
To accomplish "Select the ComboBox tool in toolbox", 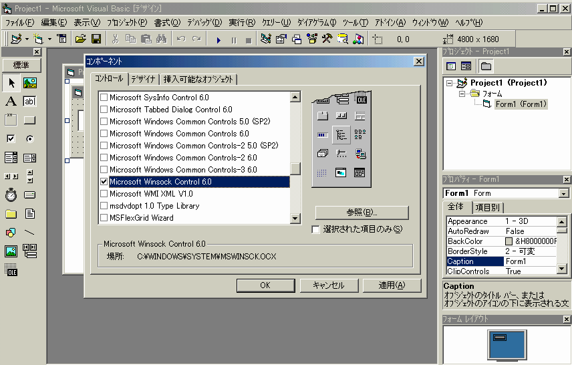I will point(11,158).
